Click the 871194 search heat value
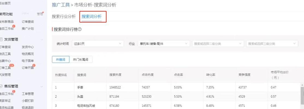 pyautogui.click(x=114, y=96)
